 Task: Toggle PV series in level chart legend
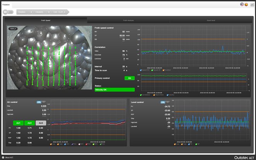point(189,144)
